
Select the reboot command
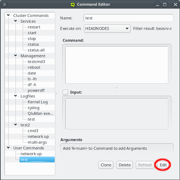(x=34, y=67)
